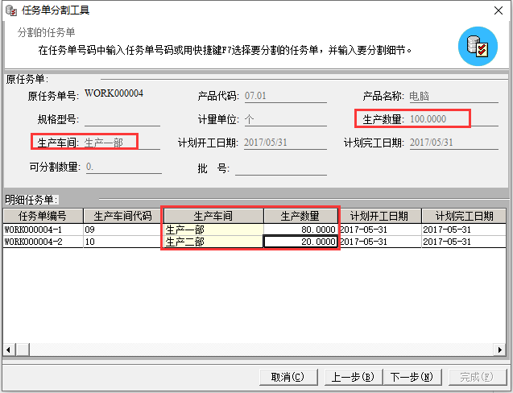Screen dimensions: 513x393
Task: Click the 生产二部 workshop cell
Action: click(x=213, y=242)
